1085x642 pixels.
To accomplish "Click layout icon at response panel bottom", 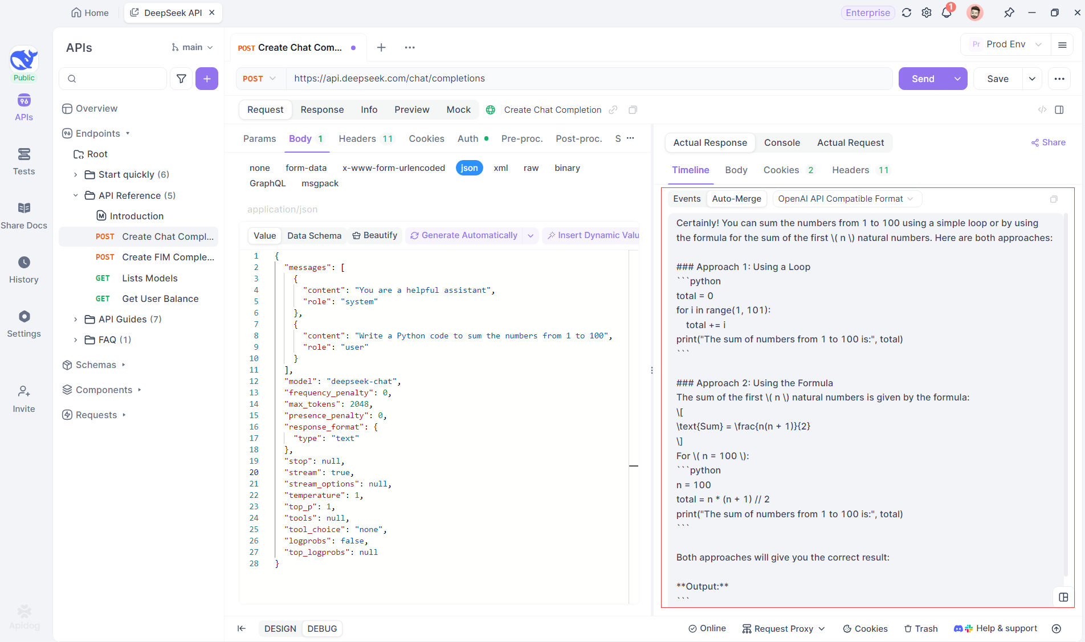I will point(1063,597).
